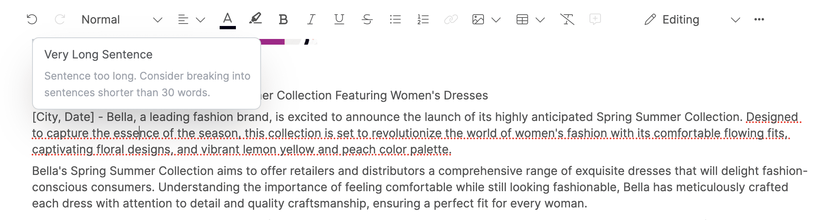Image resolution: width=838 pixels, height=220 pixels.
Task: Click the text alignment icon
Action: [183, 19]
